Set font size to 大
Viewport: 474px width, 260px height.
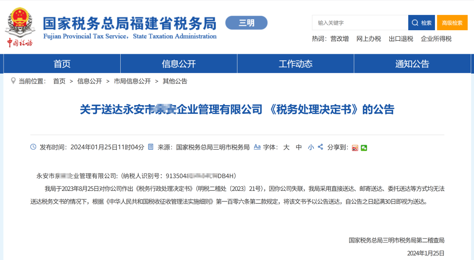pos(286,147)
